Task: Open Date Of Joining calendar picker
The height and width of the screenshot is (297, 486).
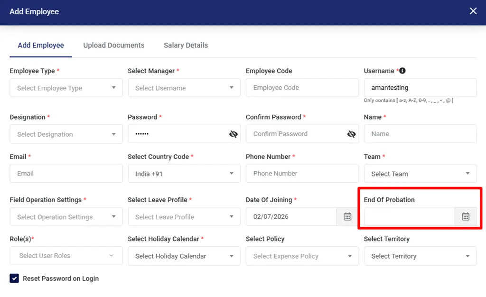Action: point(347,216)
